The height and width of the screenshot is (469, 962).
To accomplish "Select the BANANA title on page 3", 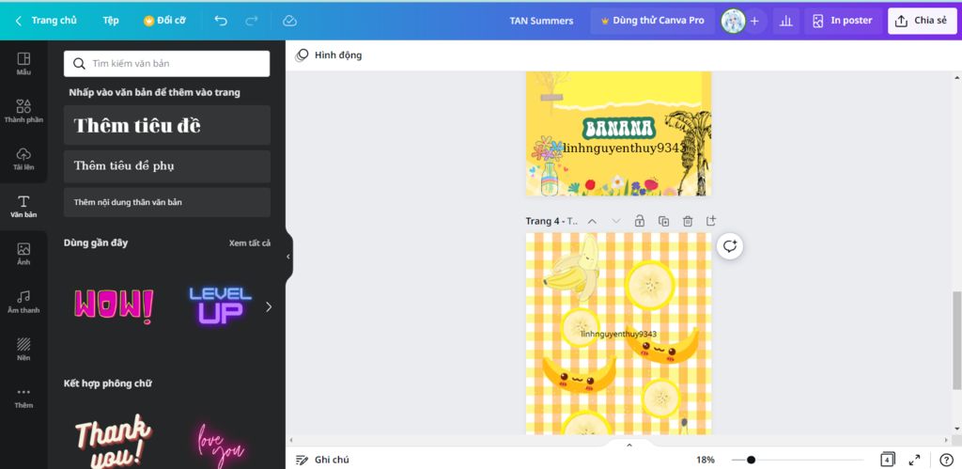I will tap(618, 129).
